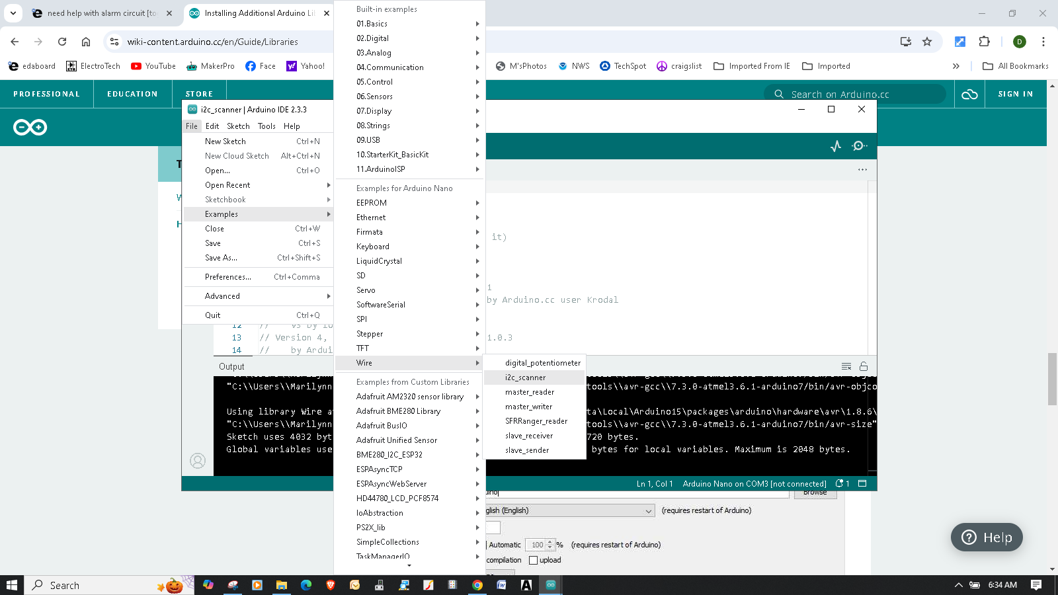Open the language dropdown showing English
The width and height of the screenshot is (1058, 595).
click(570, 511)
